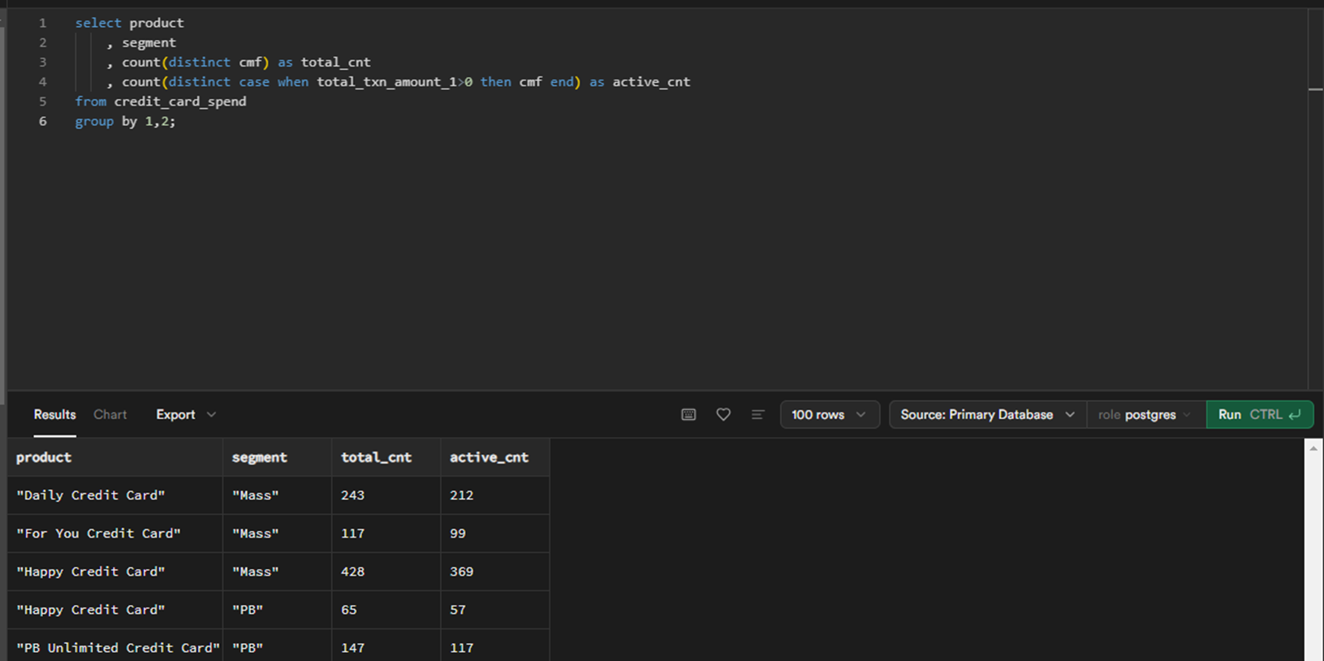Click the editor minimap scrollbar marker
The image size is (1324, 661).
[1316, 89]
